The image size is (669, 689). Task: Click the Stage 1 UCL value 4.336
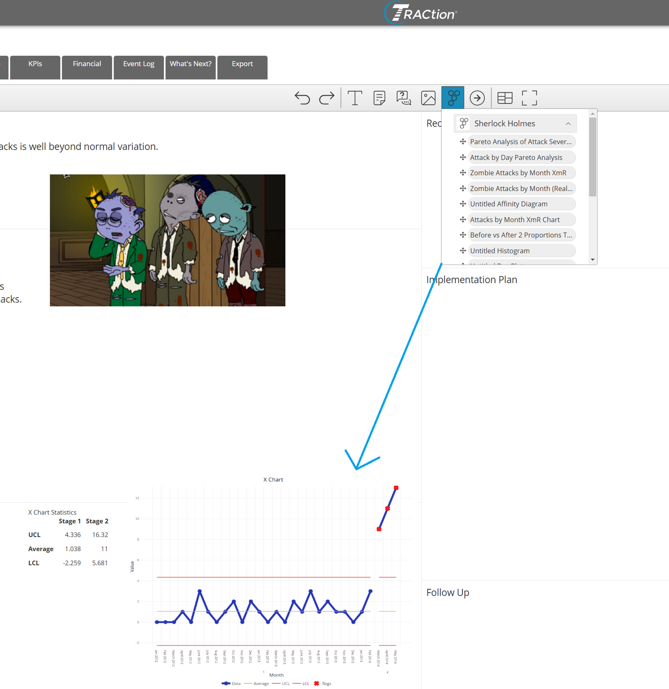tap(73, 535)
